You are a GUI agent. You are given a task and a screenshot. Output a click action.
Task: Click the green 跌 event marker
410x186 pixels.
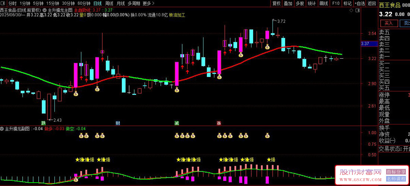[x=43, y=123]
